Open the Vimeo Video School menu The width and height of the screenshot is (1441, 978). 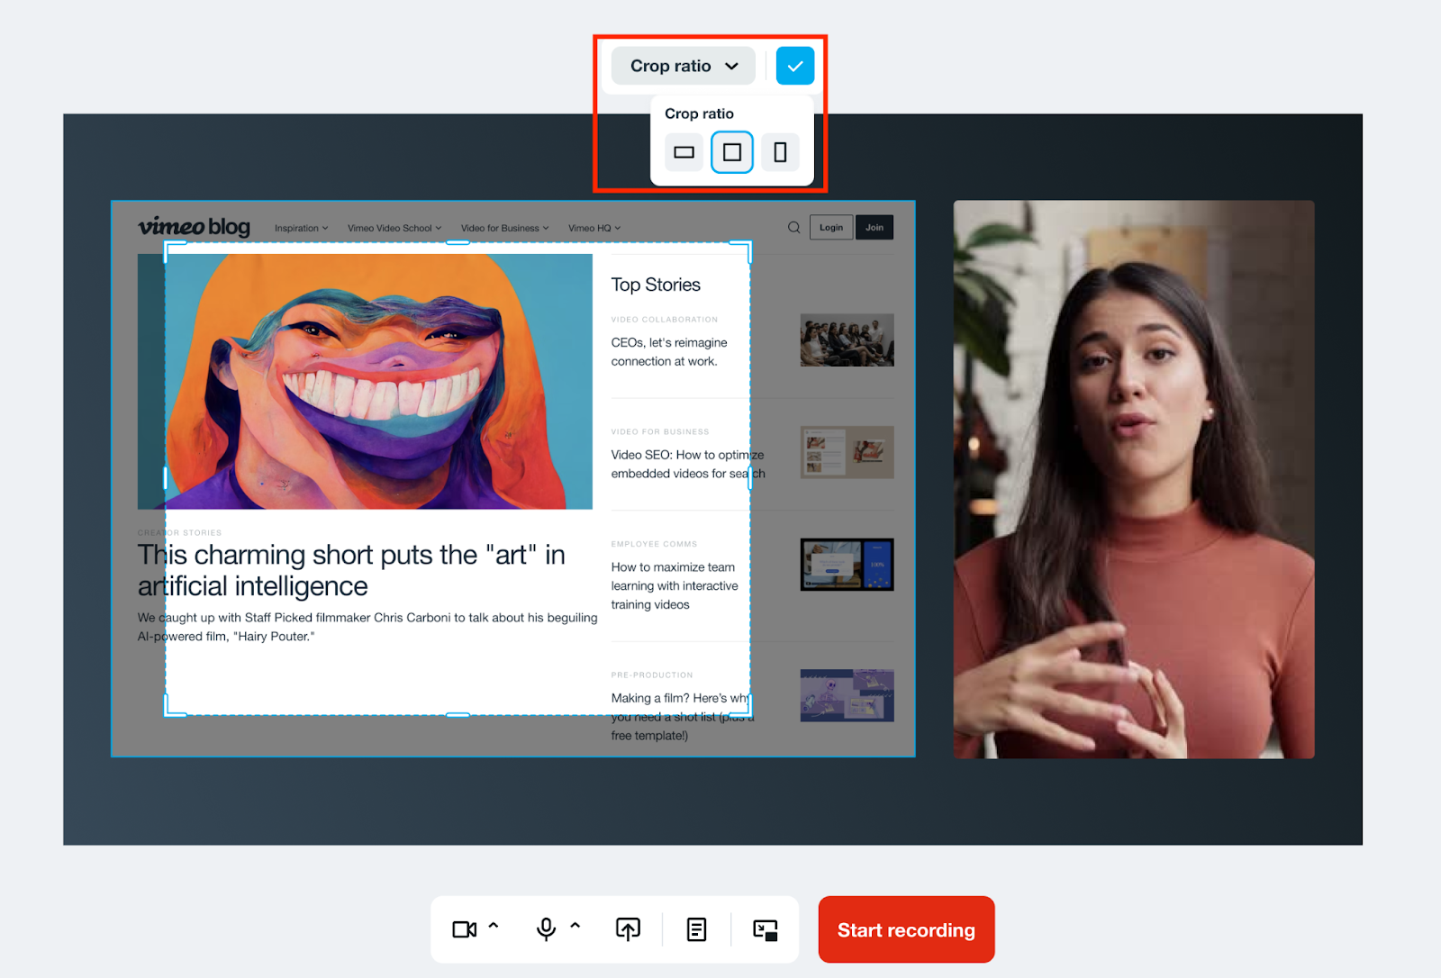(394, 229)
